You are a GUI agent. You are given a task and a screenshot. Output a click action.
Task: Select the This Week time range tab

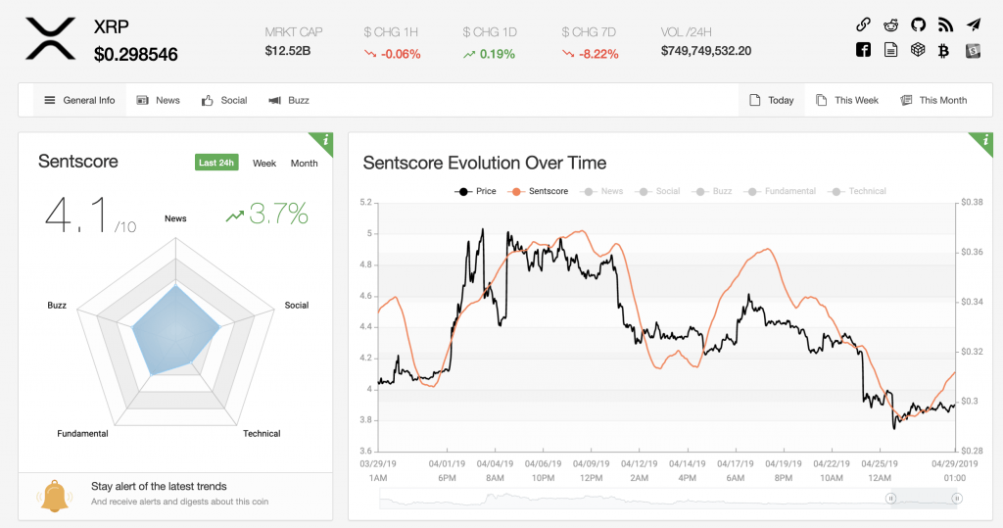(847, 100)
